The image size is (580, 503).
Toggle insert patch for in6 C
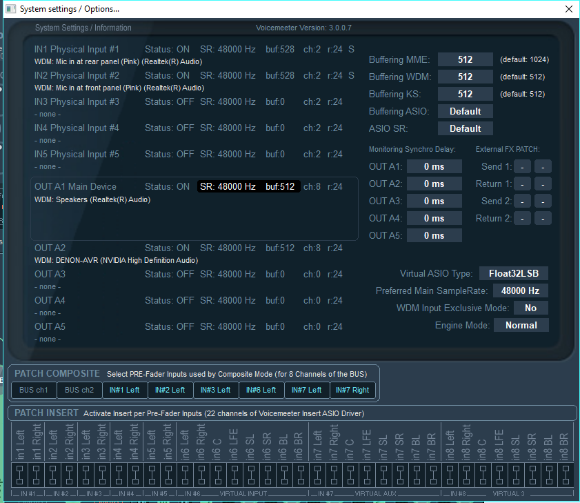tap(218, 475)
